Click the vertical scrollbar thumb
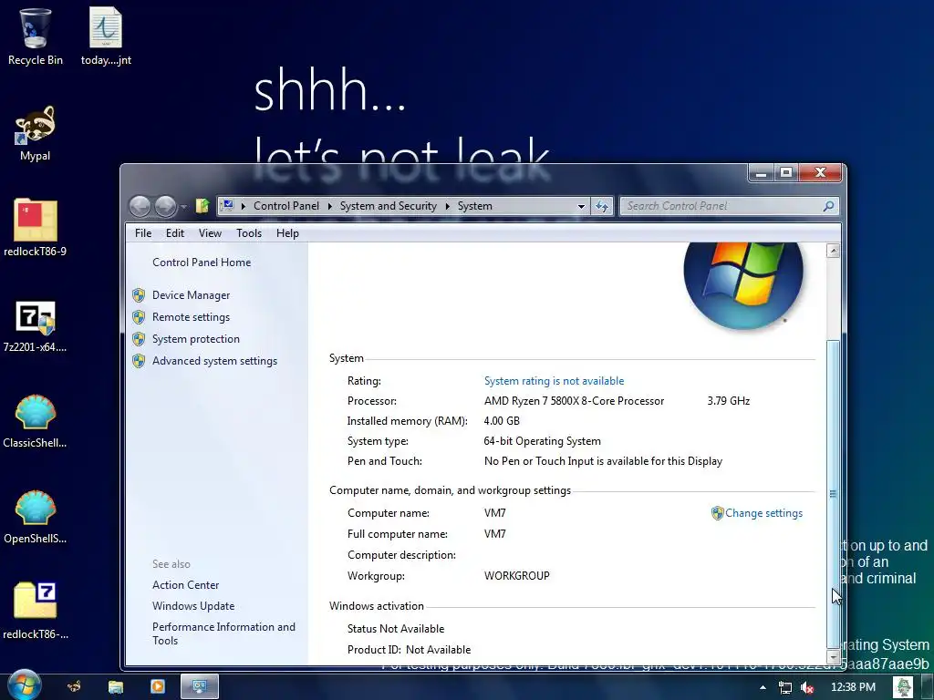 point(834,493)
